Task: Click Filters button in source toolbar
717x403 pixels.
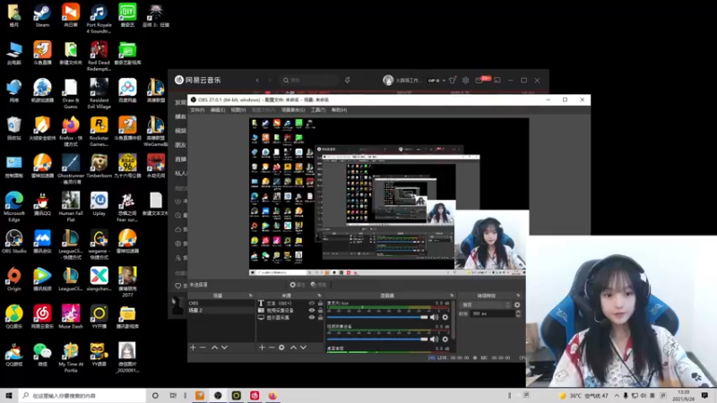Action: [x=318, y=285]
